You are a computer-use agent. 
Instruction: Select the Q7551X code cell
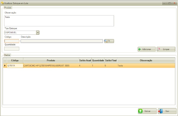(15, 66)
